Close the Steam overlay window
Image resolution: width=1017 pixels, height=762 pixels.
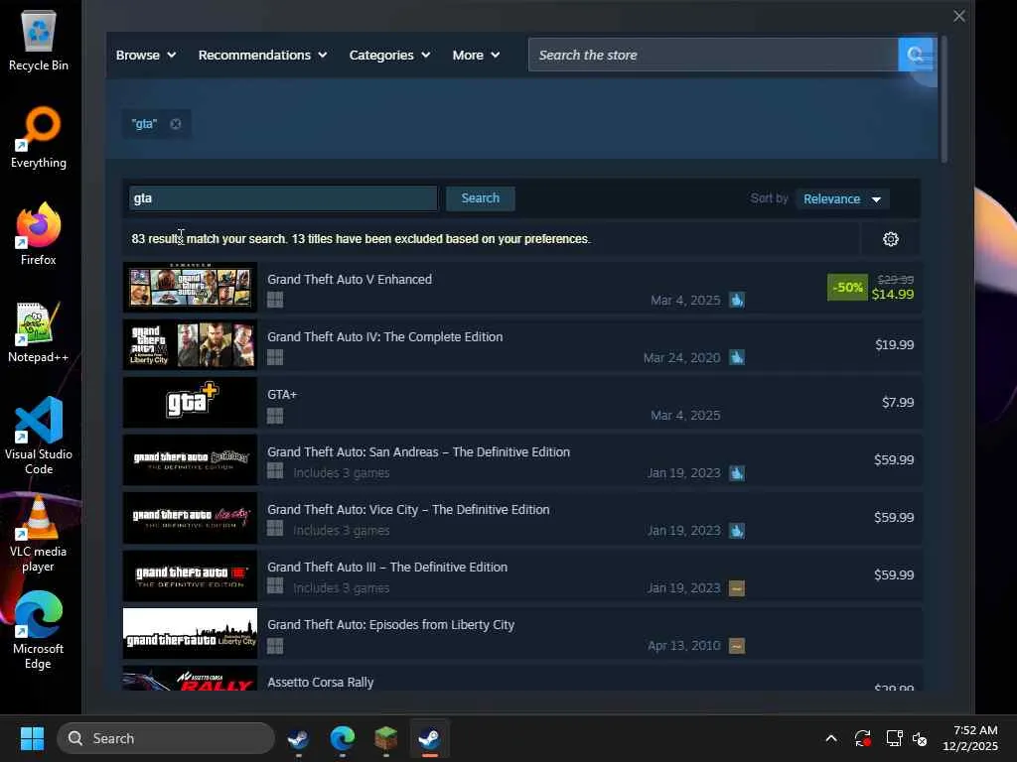959,16
